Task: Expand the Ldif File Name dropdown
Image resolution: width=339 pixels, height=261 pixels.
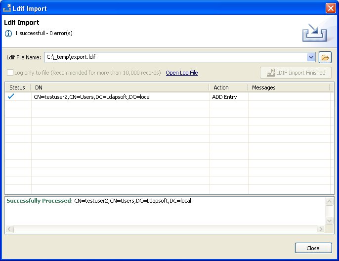Action: coord(311,57)
